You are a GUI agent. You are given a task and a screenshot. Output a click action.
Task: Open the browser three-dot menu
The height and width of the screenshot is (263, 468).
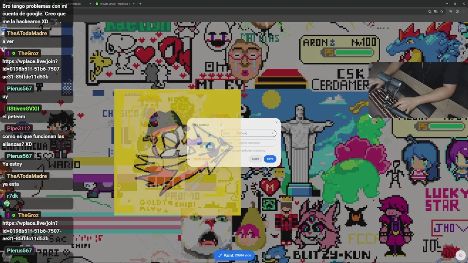pyautogui.click(x=464, y=11)
